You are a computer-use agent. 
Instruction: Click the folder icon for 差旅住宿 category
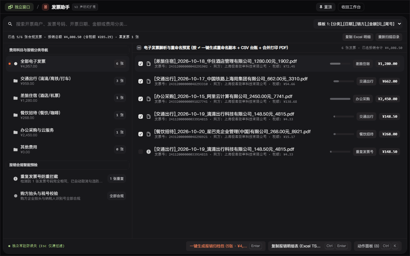[15, 98]
